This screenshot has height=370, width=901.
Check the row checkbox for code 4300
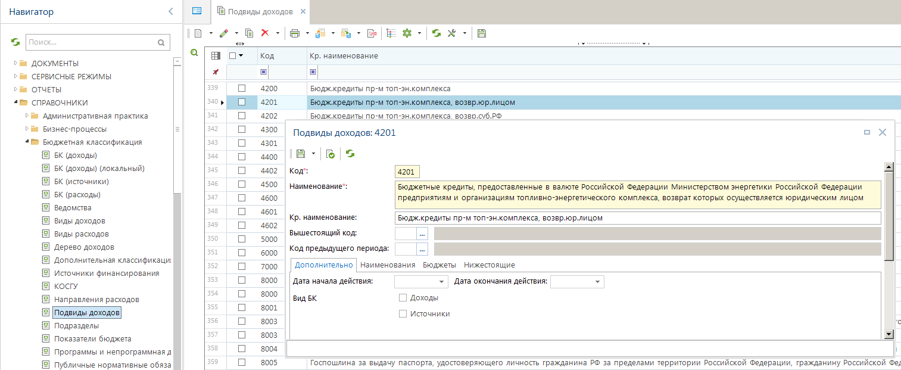(242, 129)
